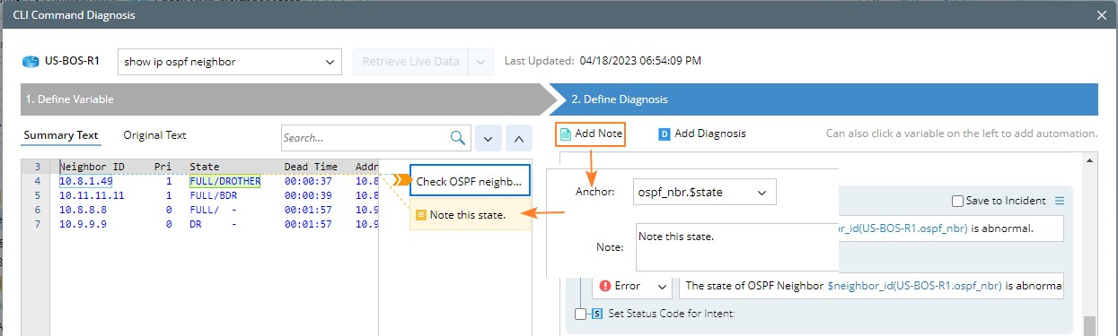This screenshot has width=1118, height=336.
Task: Open the Error severity dropdown
Action: coord(631,286)
